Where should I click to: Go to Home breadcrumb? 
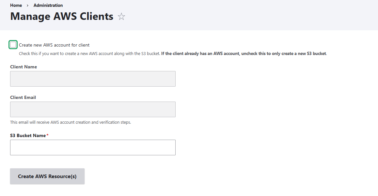(x=16, y=5)
